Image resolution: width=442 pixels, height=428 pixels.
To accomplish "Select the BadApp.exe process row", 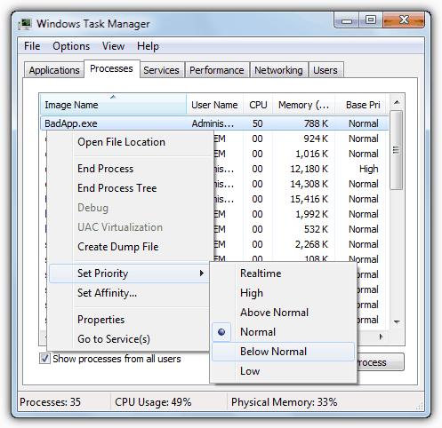I will click(x=214, y=123).
